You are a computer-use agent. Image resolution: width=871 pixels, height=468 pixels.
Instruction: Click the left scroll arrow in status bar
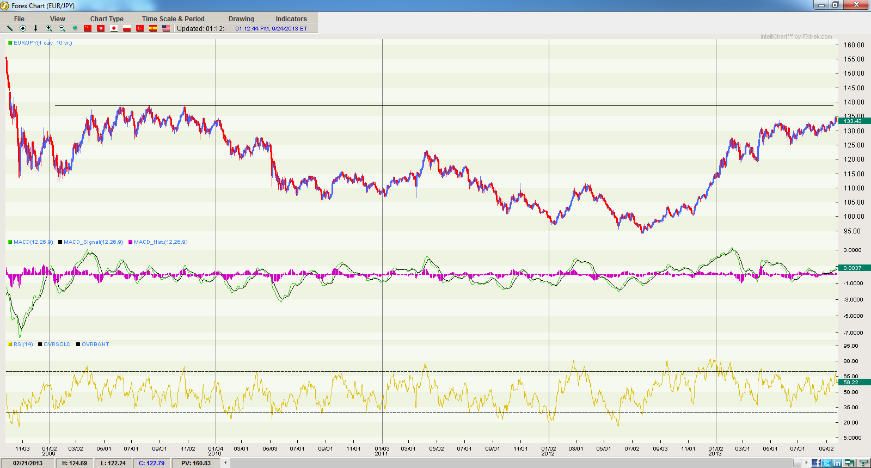coord(225,463)
